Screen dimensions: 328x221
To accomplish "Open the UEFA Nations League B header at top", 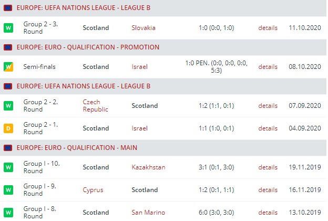I will click(x=84, y=8).
